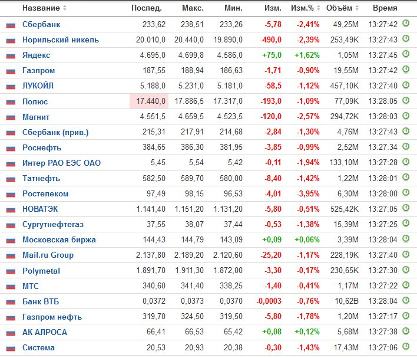The width and height of the screenshot is (417, 358).
Task: Click the Russian flag next to Mail.ru Group
Action: [x=11, y=256]
